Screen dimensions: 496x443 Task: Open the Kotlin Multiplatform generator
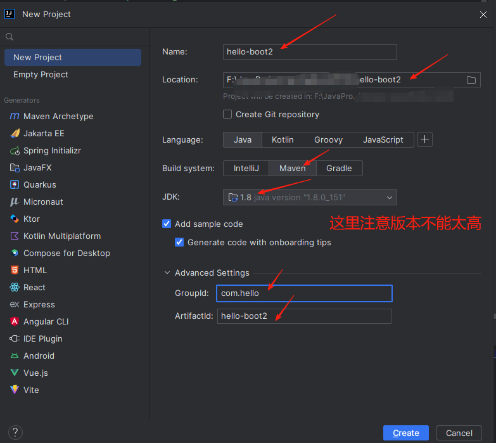(73, 236)
